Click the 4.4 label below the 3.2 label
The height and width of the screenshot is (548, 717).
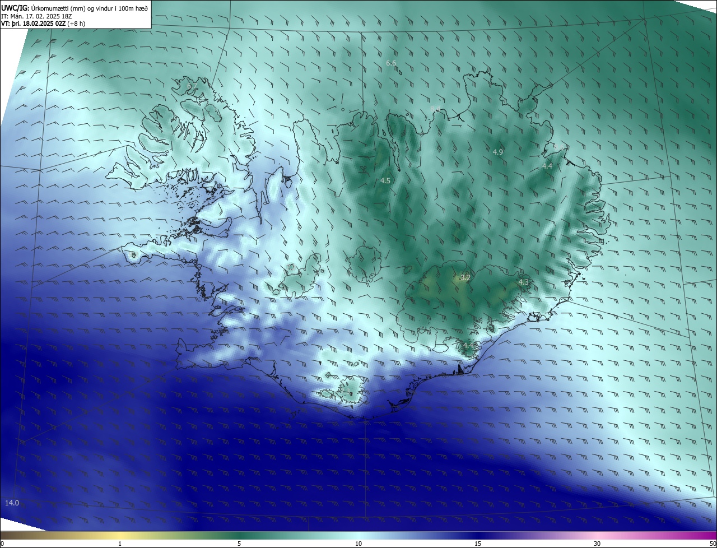[x=468, y=346]
